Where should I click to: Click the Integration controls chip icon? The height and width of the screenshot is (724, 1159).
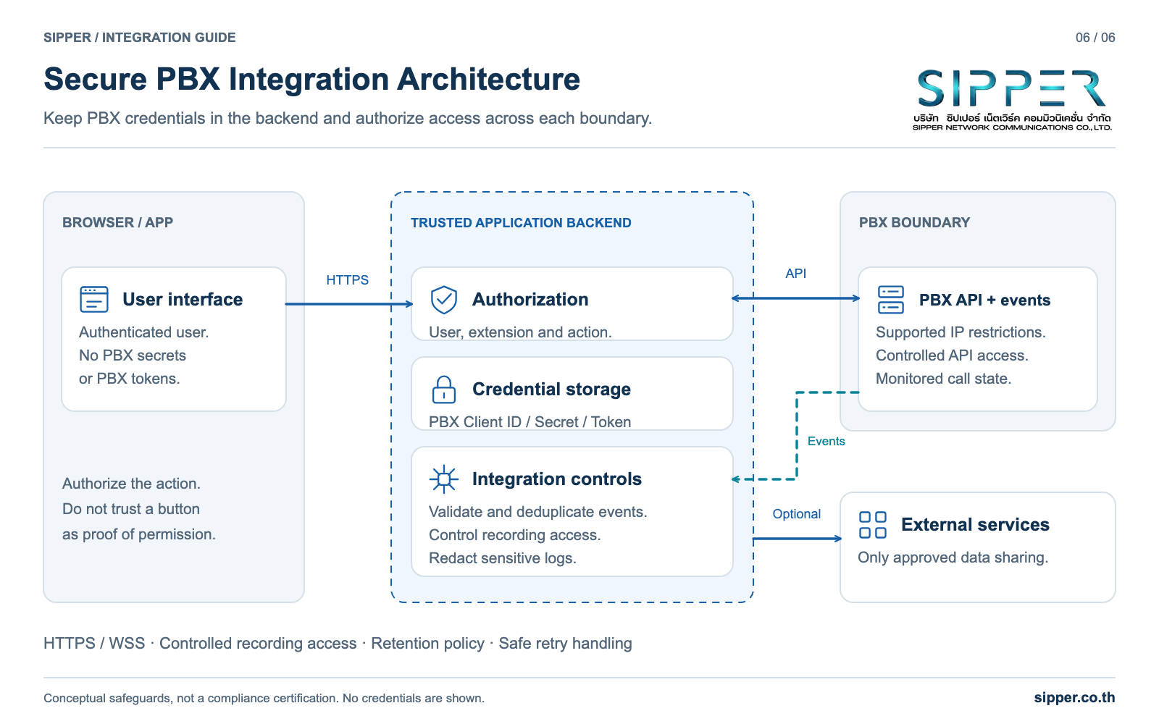click(443, 479)
